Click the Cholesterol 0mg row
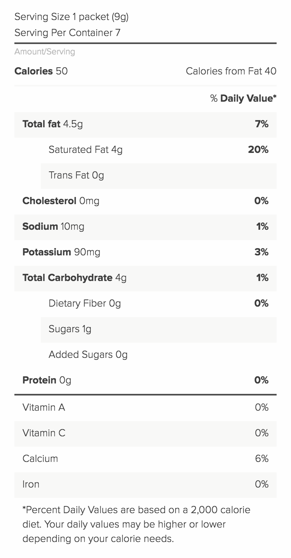Image resolution: width=291 pixels, height=558 pixels. [x=145, y=201]
